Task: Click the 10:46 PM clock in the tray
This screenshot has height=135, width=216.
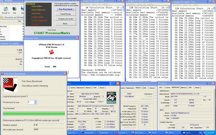Action: point(211,133)
